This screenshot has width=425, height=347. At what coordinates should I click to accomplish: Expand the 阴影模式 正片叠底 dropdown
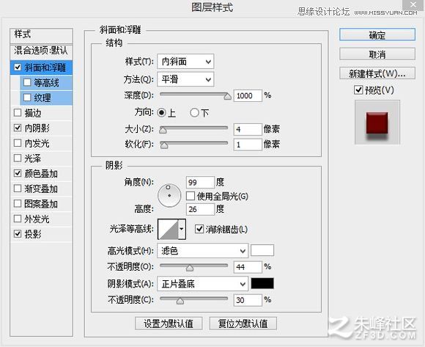(202, 284)
